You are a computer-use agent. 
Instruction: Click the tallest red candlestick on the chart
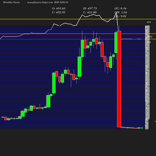coord(119,79)
